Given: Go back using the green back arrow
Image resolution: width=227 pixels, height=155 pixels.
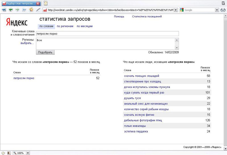Looking at the screenshot, I should [x=11, y=10].
